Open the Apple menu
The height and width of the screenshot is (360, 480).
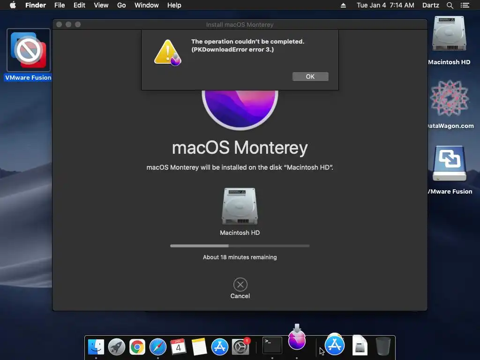pyautogui.click(x=13, y=5)
